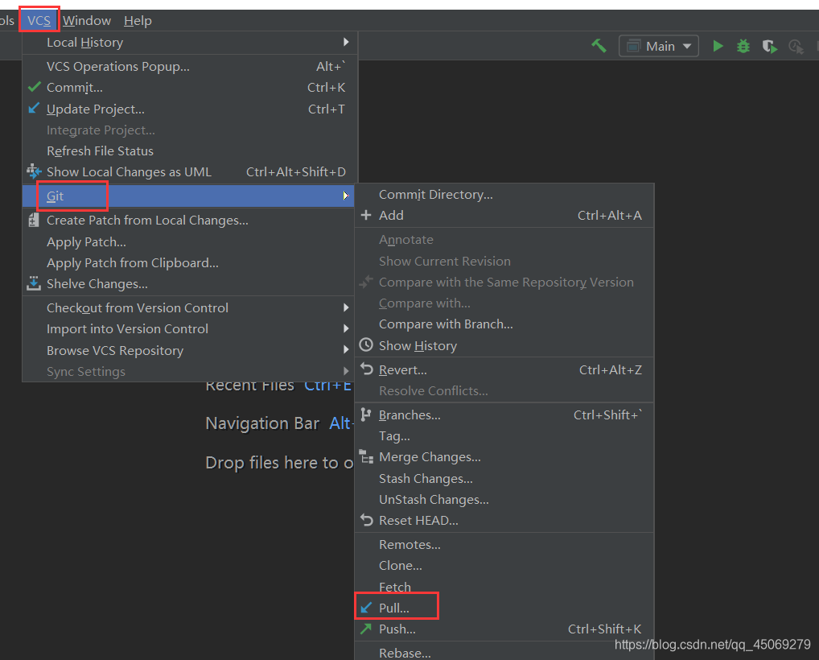Click the clock Show History icon
The image size is (819, 660).
(366, 345)
